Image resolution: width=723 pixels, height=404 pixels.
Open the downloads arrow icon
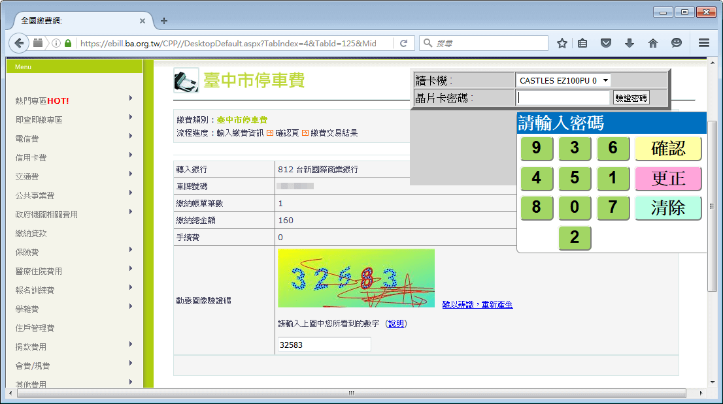(629, 43)
